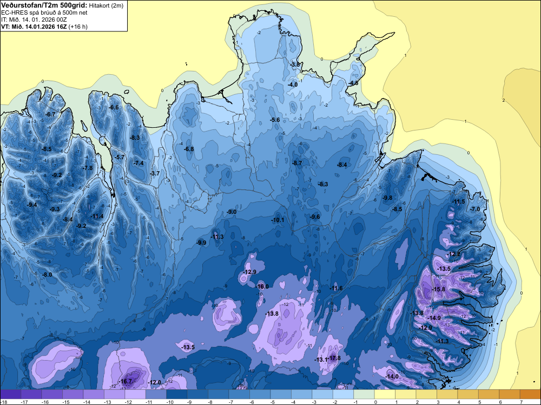Click the -13.1 temperature label
Viewport: 541px width, 405px height.
click(321, 360)
